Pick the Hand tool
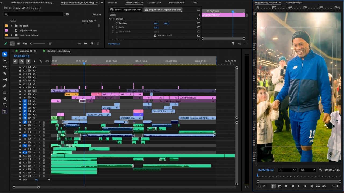The width and height of the screenshot is (344, 193). coord(5,99)
